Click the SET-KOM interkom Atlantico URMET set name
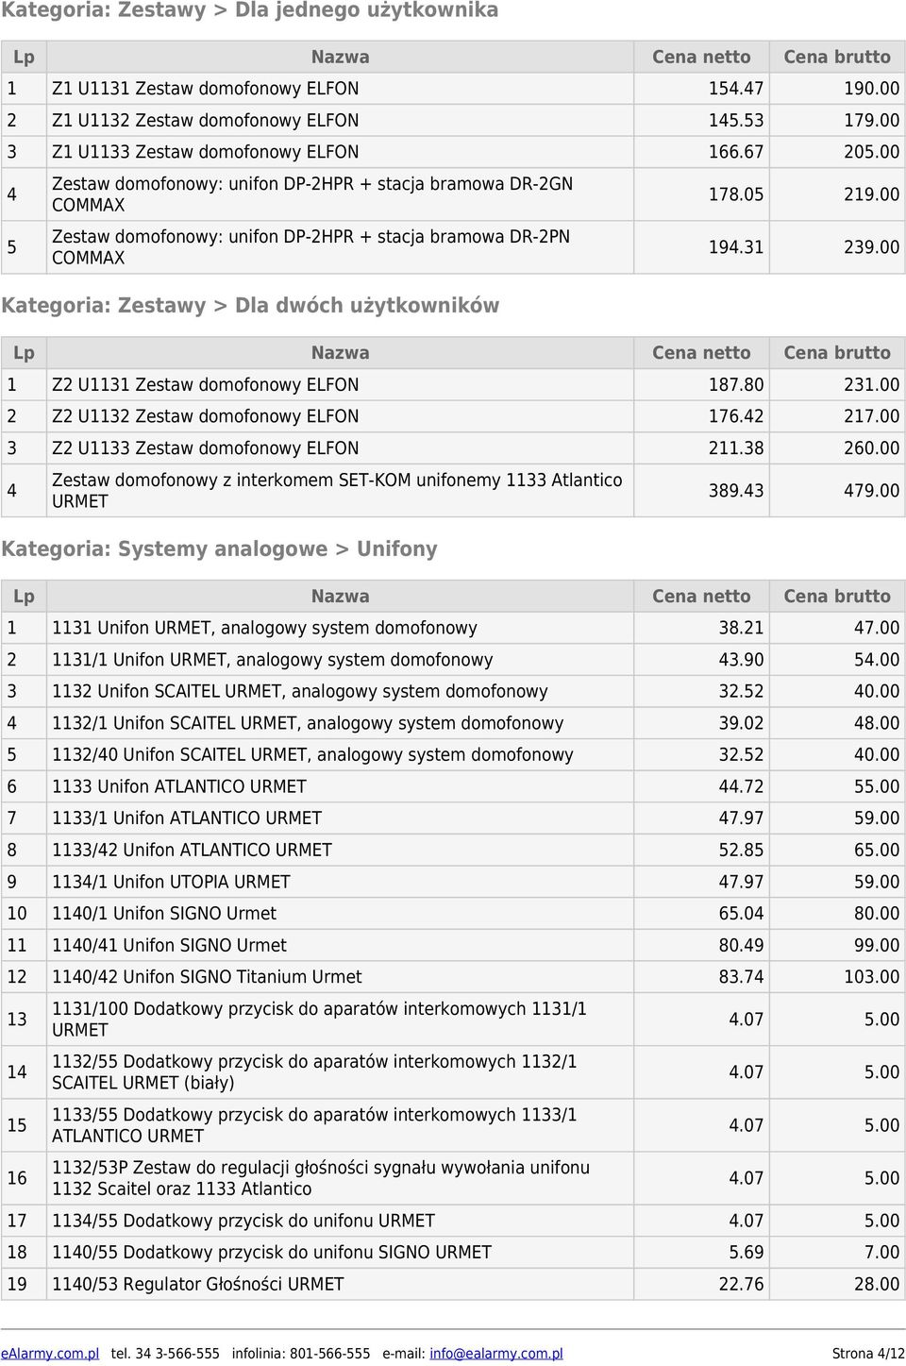Screen dimensions: 906x1366 click(x=337, y=491)
